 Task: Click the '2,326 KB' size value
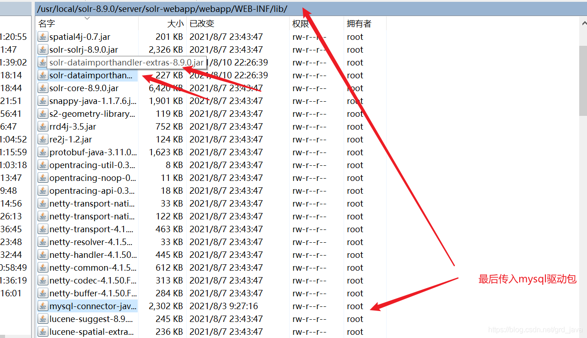[x=166, y=49]
